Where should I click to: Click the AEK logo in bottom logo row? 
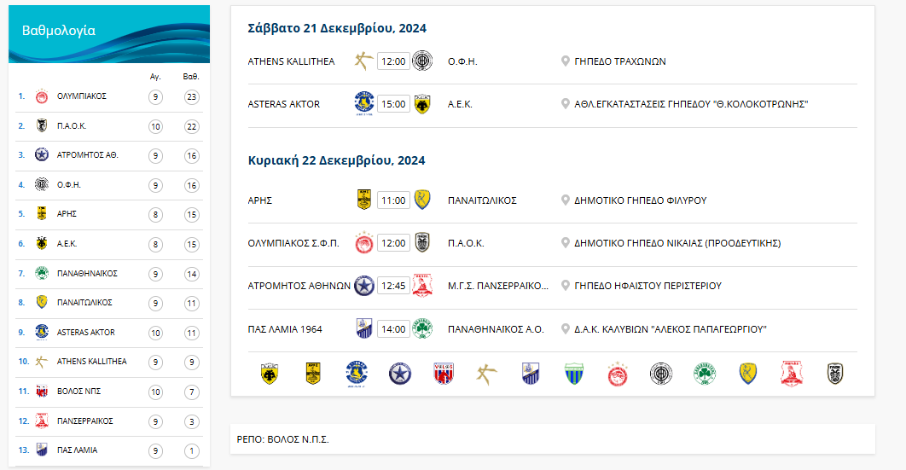[x=269, y=374]
